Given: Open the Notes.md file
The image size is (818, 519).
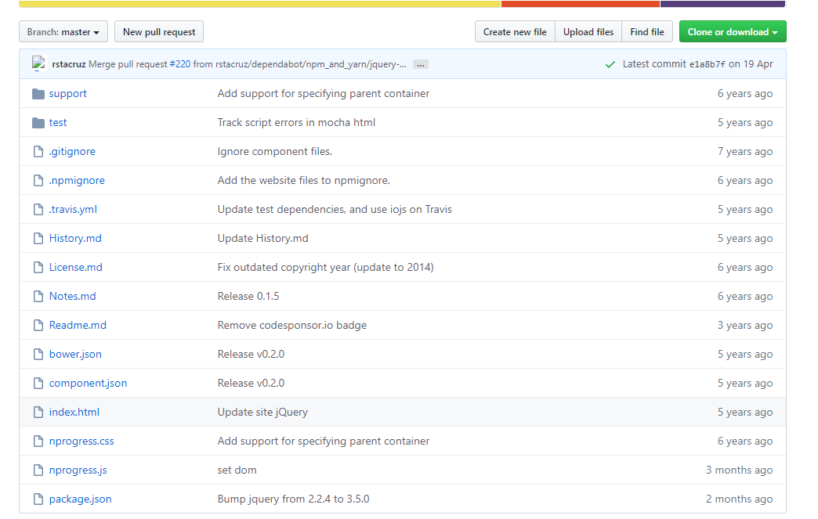Looking at the screenshot, I should (x=73, y=296).
